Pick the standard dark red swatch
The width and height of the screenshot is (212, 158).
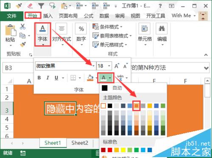point(103,150)
